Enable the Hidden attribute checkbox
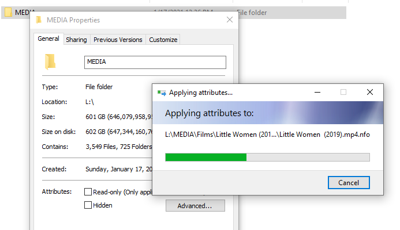 click(88, 205)
